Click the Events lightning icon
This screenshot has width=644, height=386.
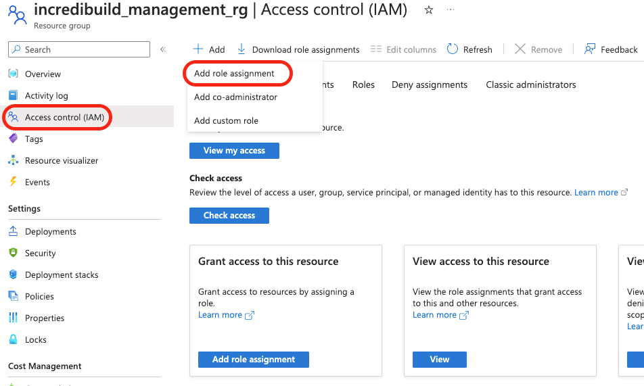[13, 181]
